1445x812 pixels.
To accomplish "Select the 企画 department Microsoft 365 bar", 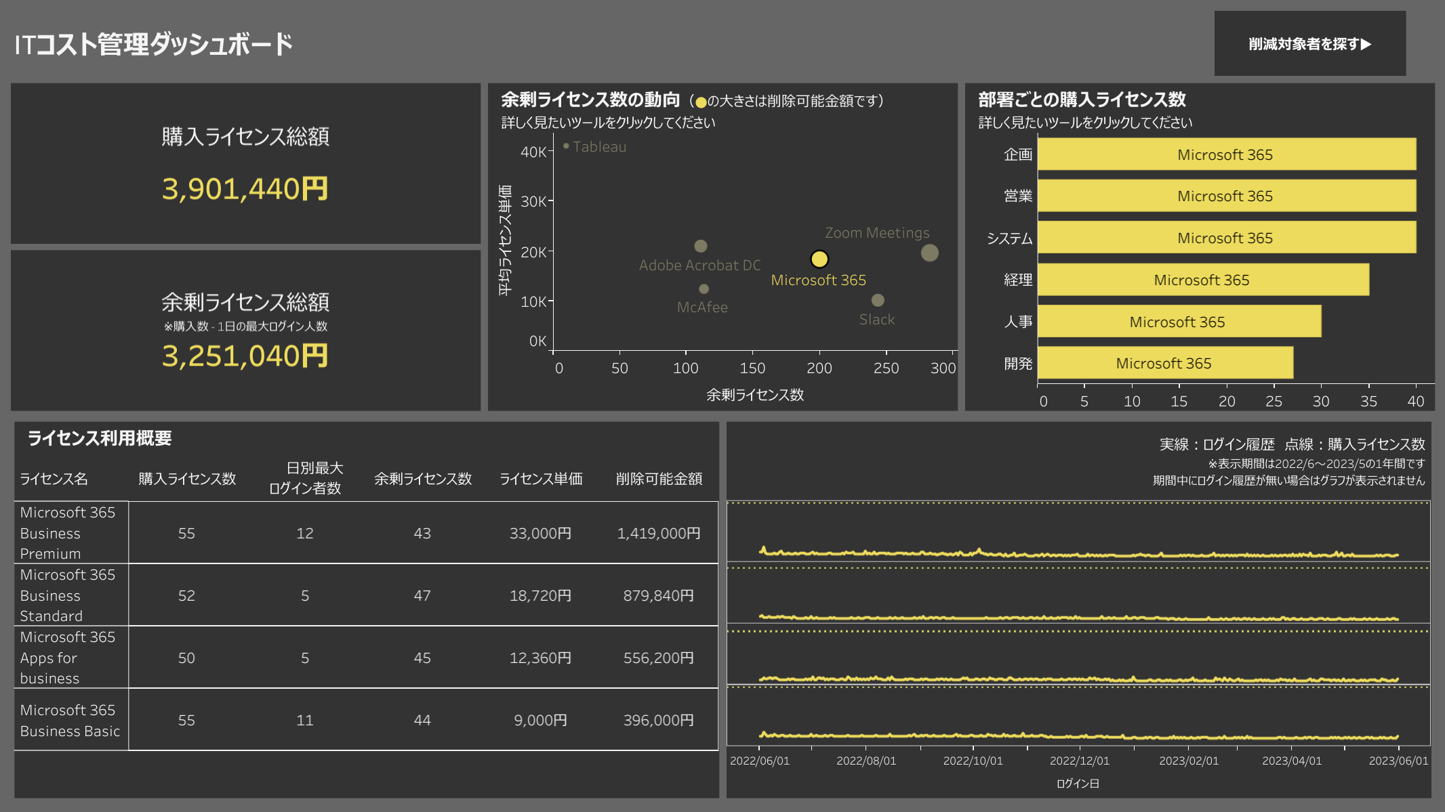I will coord(1226,154).
